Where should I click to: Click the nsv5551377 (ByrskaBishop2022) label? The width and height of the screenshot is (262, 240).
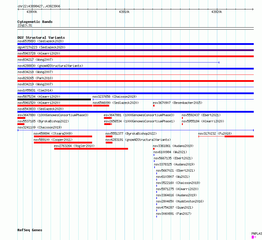click(131, 133)
